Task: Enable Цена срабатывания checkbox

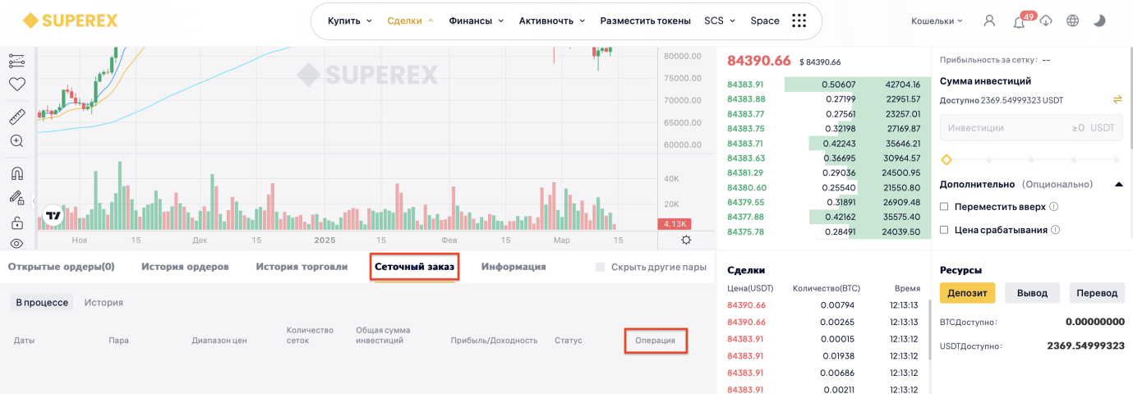Action: pyautogui.click(x=944, y=230)
